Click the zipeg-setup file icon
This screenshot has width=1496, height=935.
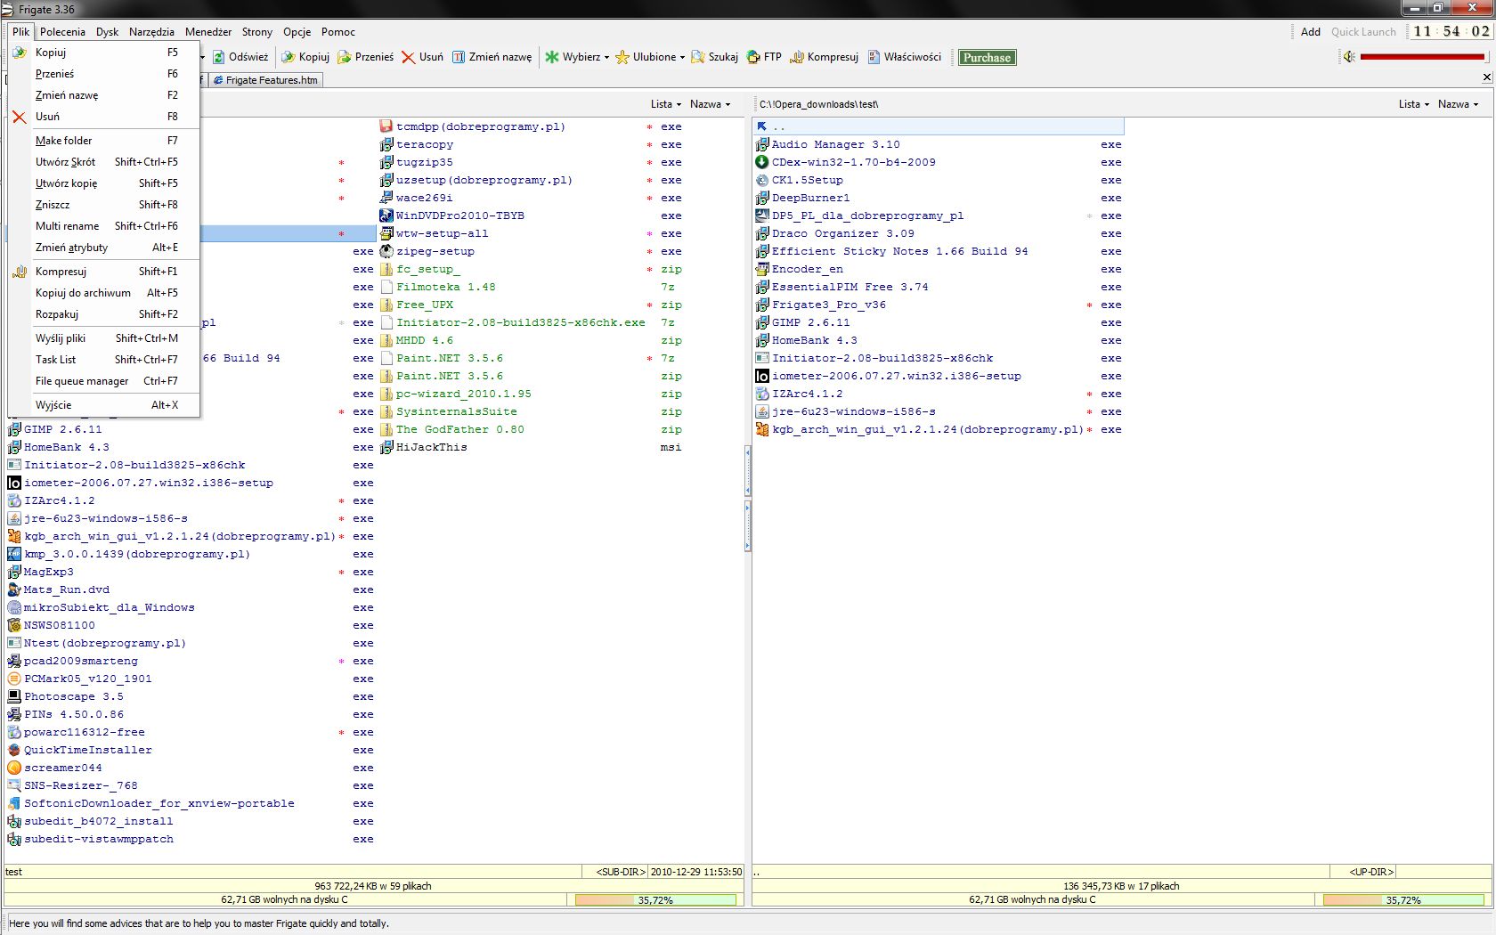[x=386, y=251]
